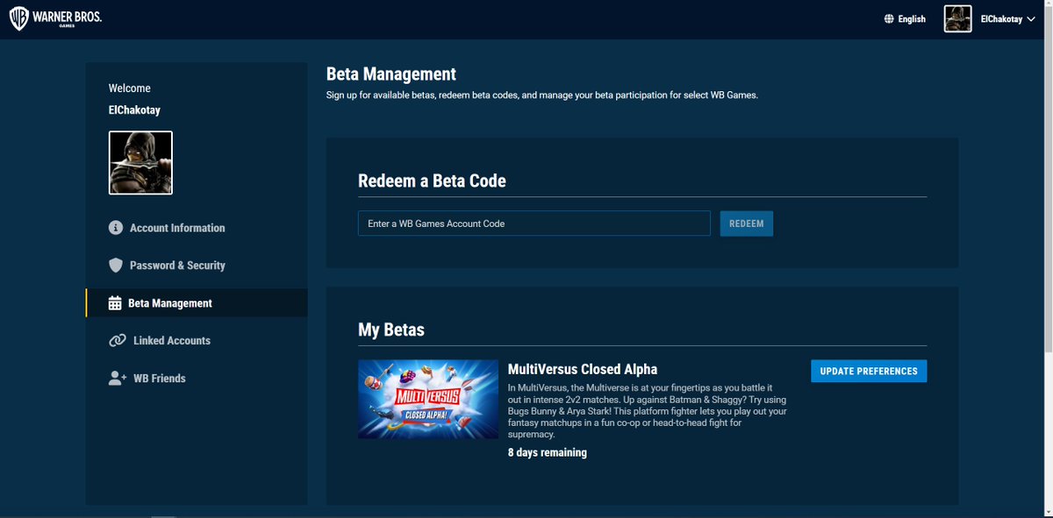The image size is (1053, 518).
Task: Click the sidebar profile picture
Action: tap(140, 162)
